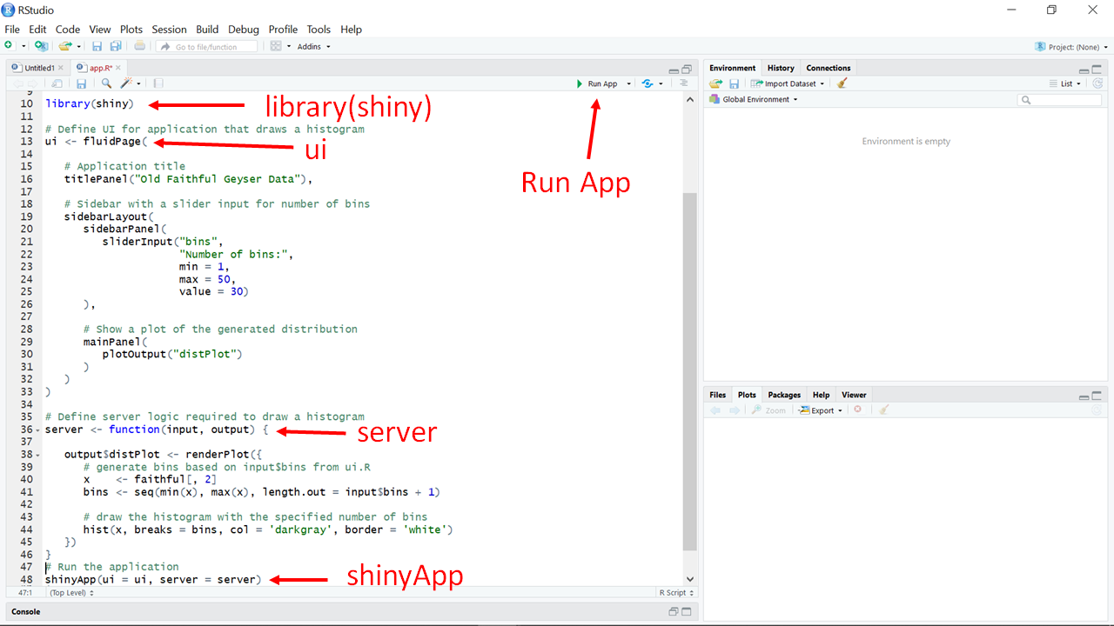Switch to the Packages tab

coord(783,394)
